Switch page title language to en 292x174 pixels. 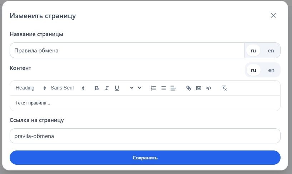click(x=271, y=51)
